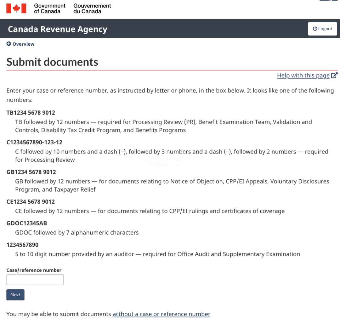Click the GDOC12345AB example number

(27, 223)
